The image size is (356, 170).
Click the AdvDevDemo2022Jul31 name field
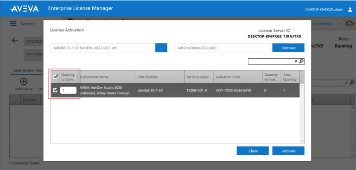tap(222, 48)
